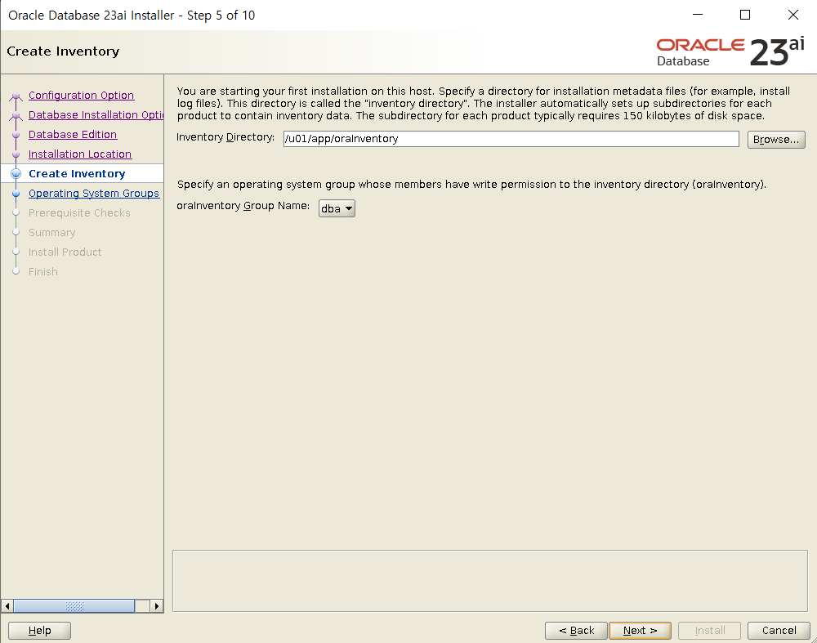Go Back to the previous step
The image size is (817, 643).
pos(576,631)
